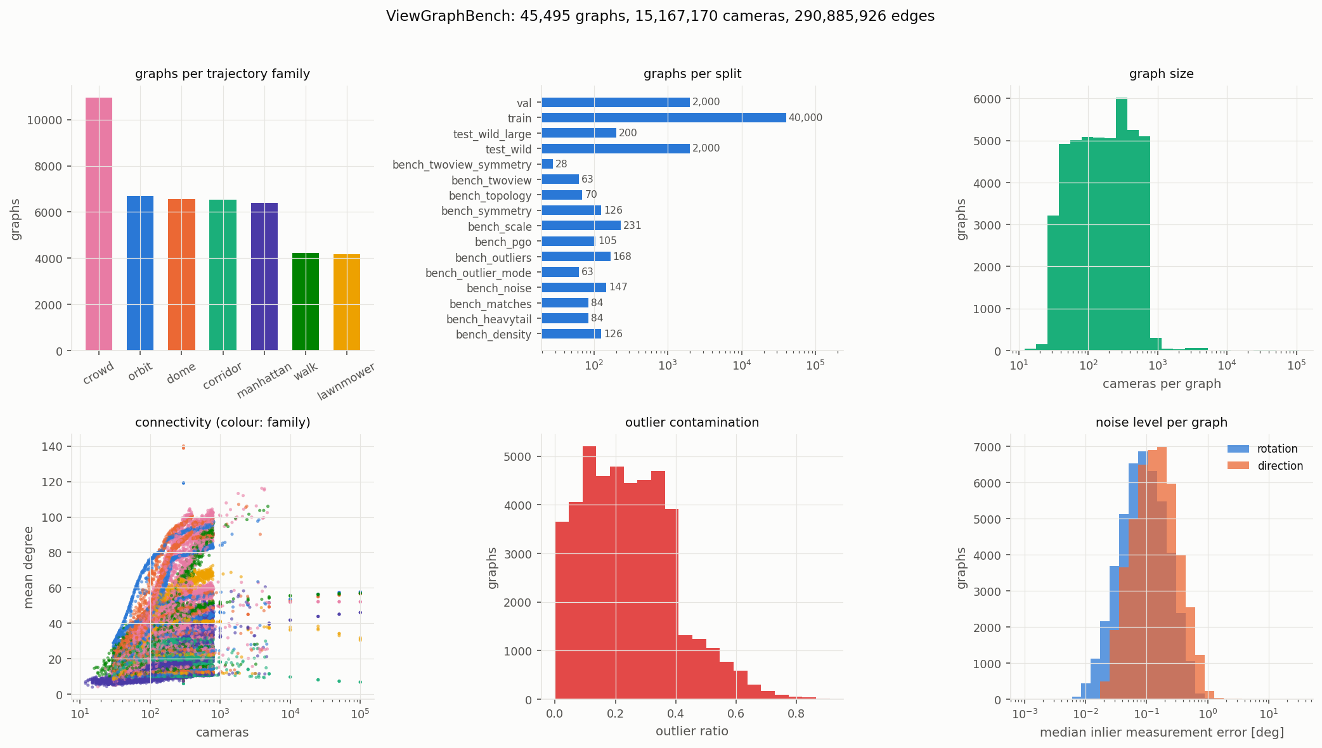1322x748 pixels.
Task: Click the yellow lawnmower bar
Action: (x=347, y=302)
